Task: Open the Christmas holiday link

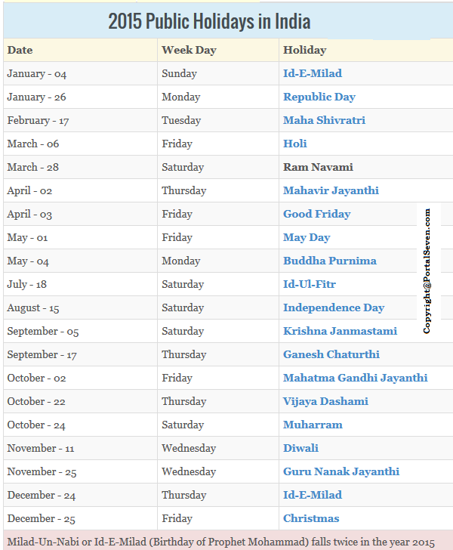Action: pyautogui.click(x=311, y=518)
